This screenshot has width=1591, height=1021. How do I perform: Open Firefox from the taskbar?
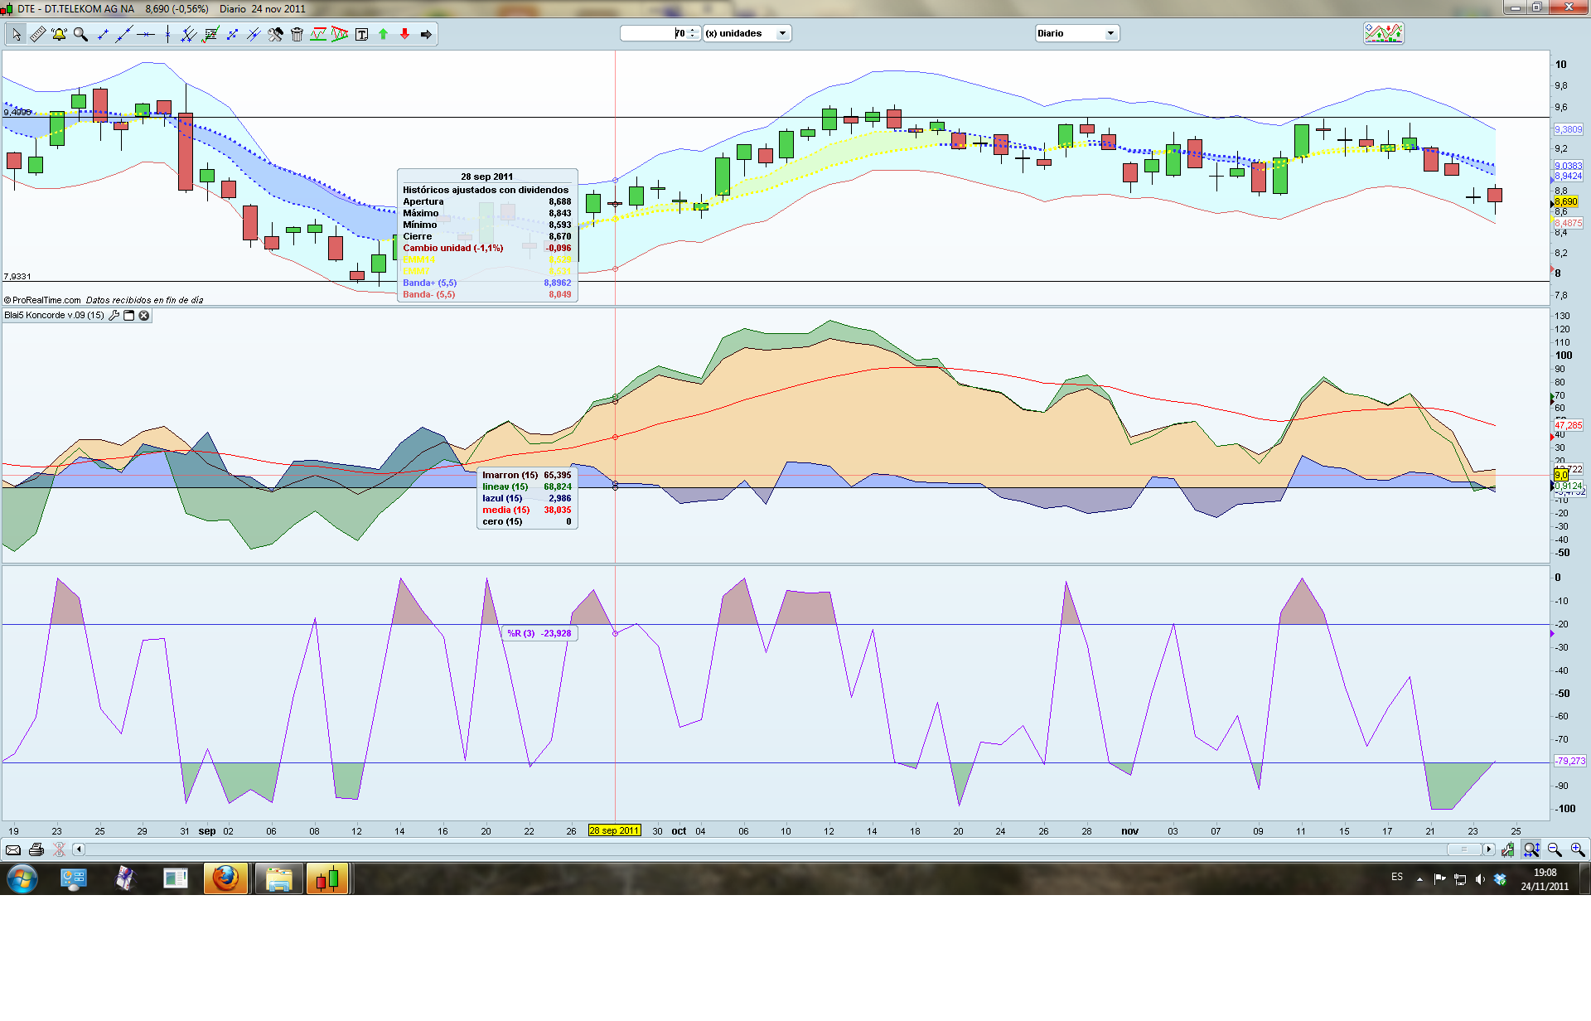[225, 878]
